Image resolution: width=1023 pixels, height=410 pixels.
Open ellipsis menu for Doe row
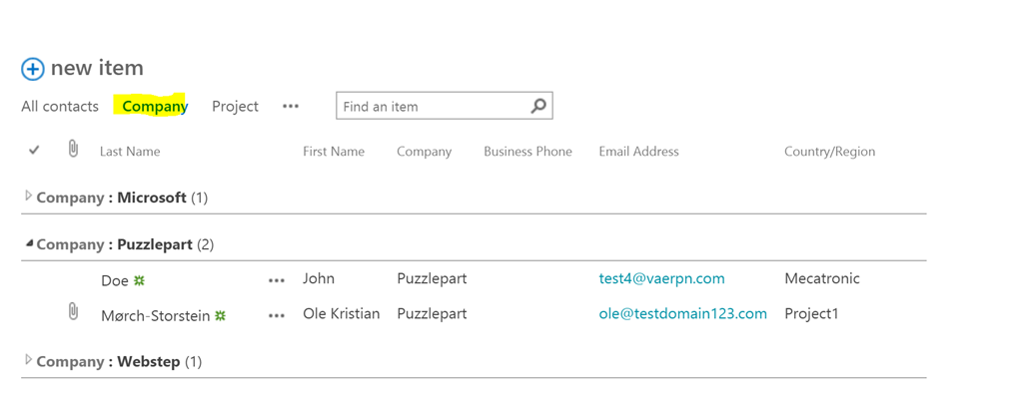(x=277, y=280)
